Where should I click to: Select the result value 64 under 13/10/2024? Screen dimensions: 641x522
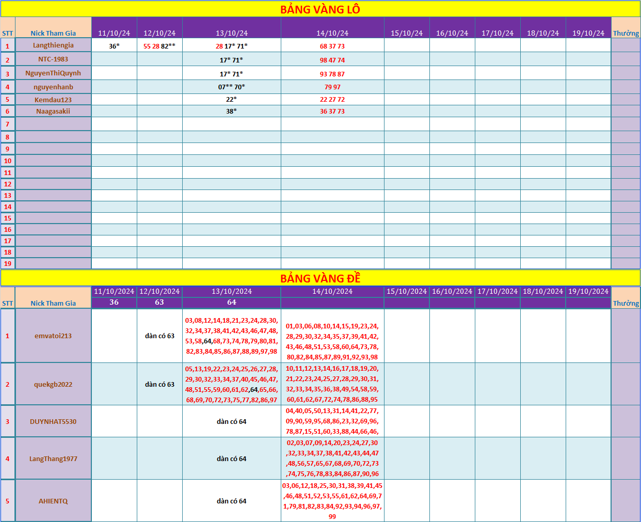[232, 303]
